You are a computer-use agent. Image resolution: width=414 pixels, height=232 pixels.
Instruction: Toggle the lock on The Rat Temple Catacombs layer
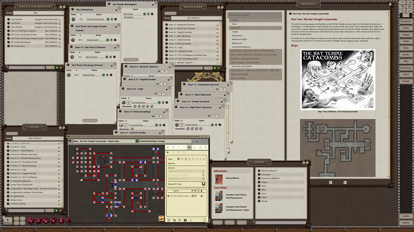pos(202,196)
